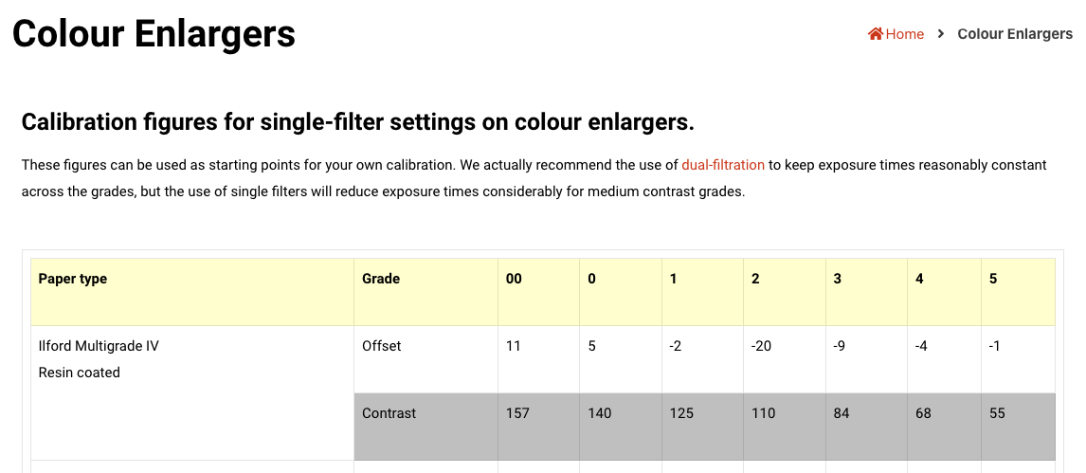Screen dimensions: 1086x473
Task: Click the contrast value 157 cell
Action: click(517, 413)
